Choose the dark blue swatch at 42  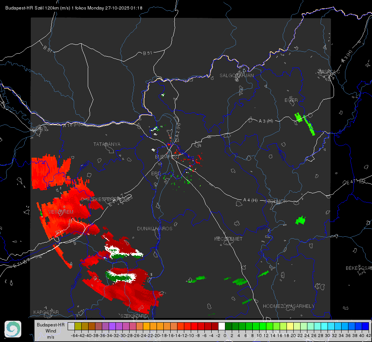(366, 326)
